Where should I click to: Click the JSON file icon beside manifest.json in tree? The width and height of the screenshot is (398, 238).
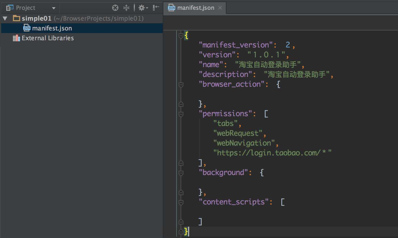coord(27,28)
